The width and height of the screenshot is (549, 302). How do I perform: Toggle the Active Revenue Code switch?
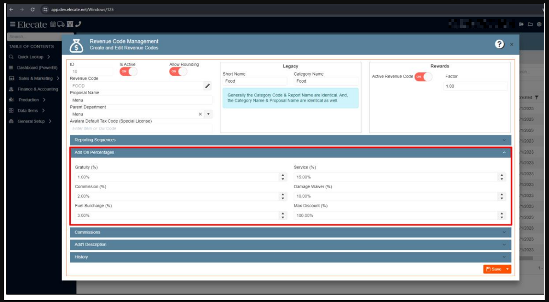point(423,77)
